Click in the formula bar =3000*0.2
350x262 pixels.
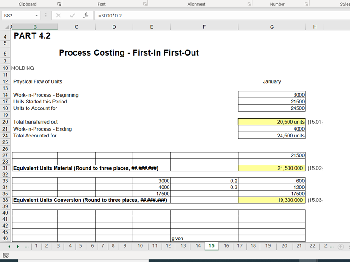[x=222, y=16]
